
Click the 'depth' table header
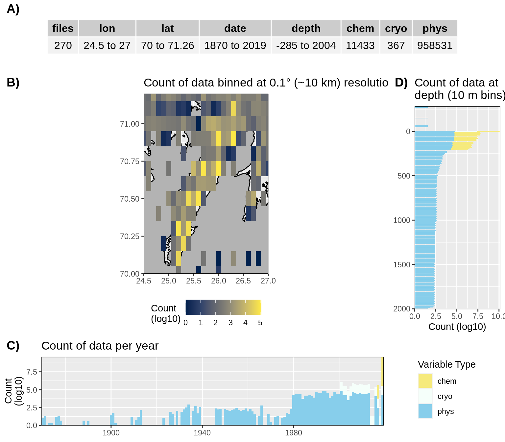pos(306,28)
